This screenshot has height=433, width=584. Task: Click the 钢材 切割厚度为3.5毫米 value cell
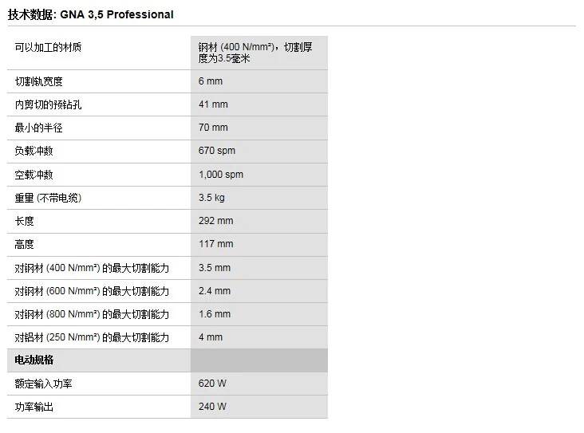coord(255,53)
